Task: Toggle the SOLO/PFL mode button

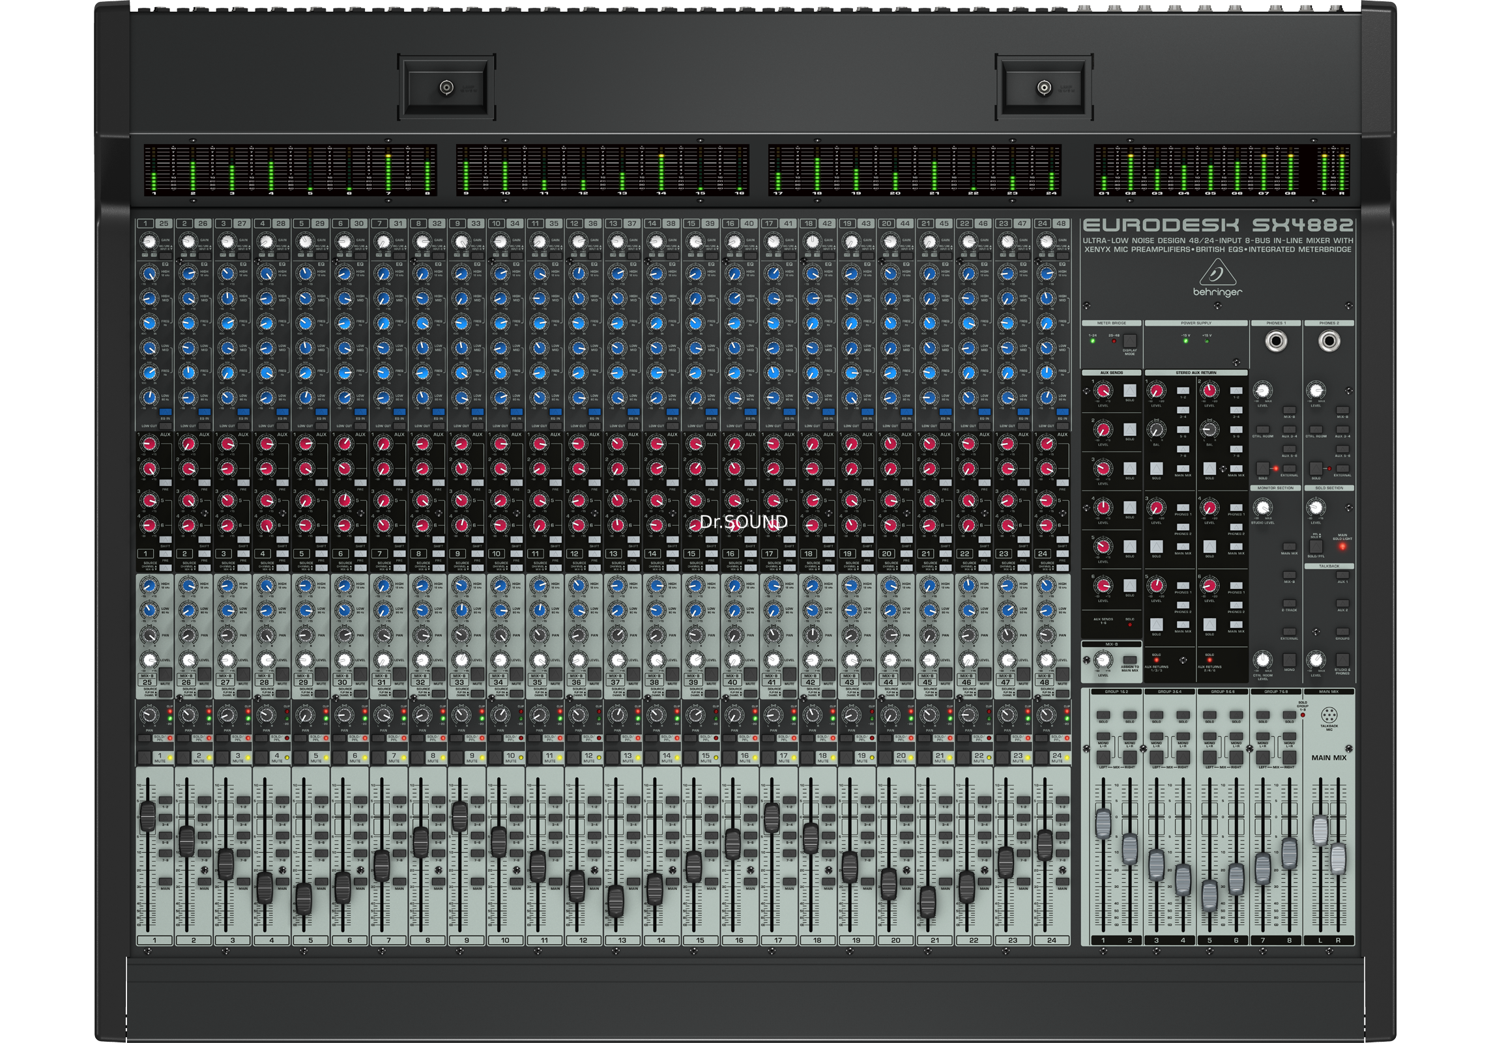Action: coord(1316,547)
